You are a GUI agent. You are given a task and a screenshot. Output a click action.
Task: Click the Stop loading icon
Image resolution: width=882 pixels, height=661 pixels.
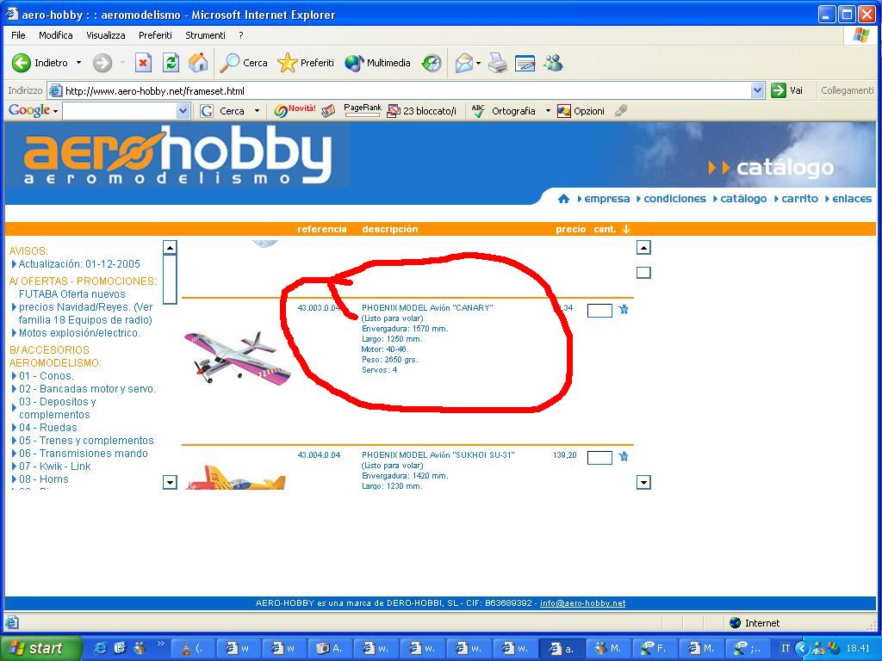144,63
